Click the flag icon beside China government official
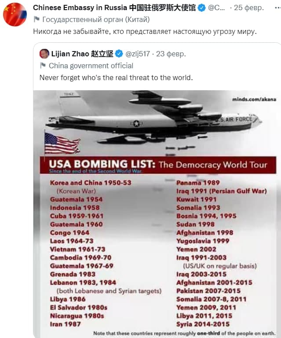The height and width of the screenshot is (338, 281). 43,66
